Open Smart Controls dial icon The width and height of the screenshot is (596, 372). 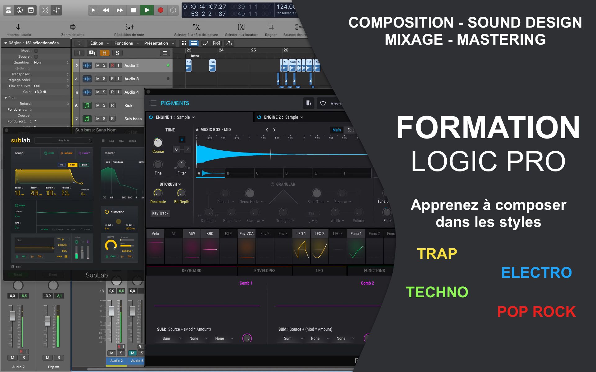click(x=45, y=10)
